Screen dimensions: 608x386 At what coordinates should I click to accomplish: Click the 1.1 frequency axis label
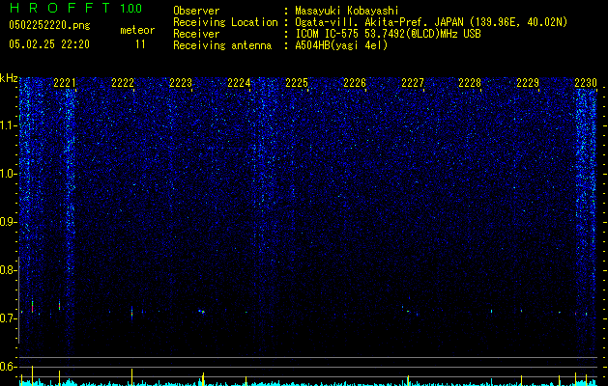click(x=8, y=125)
